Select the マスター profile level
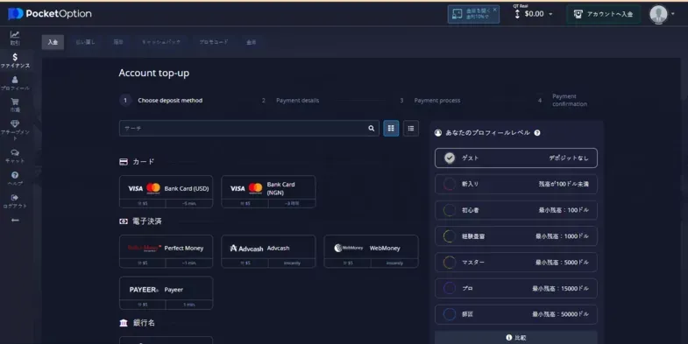The image size is (688, 344). click(516, 262)
